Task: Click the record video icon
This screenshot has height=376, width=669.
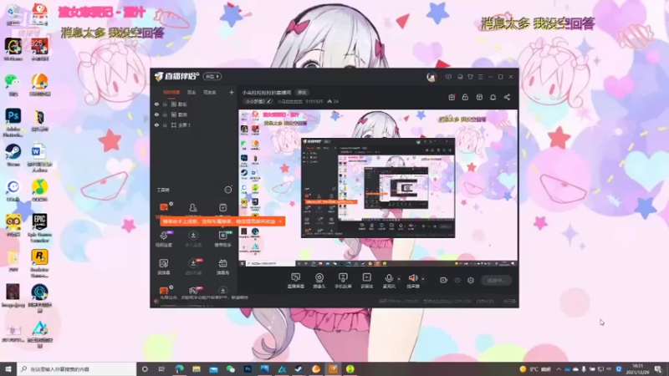Action: click(444, 280)
